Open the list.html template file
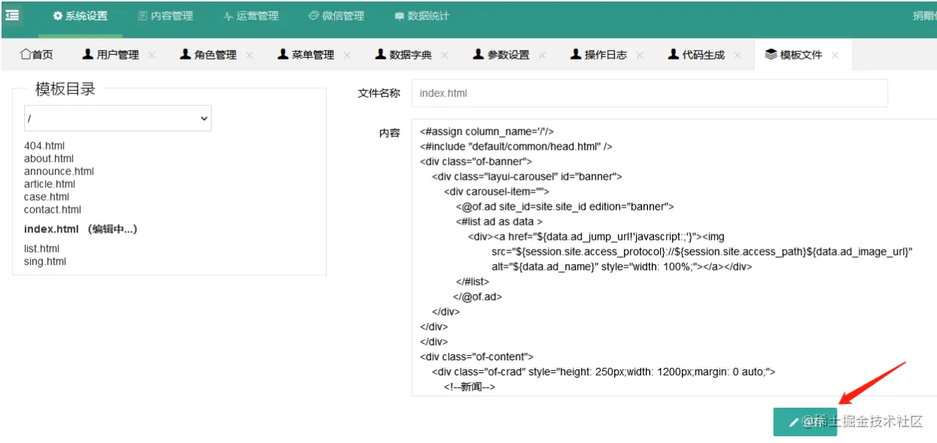This screenshot has width=937, height=443. click(x=41, y=249)
